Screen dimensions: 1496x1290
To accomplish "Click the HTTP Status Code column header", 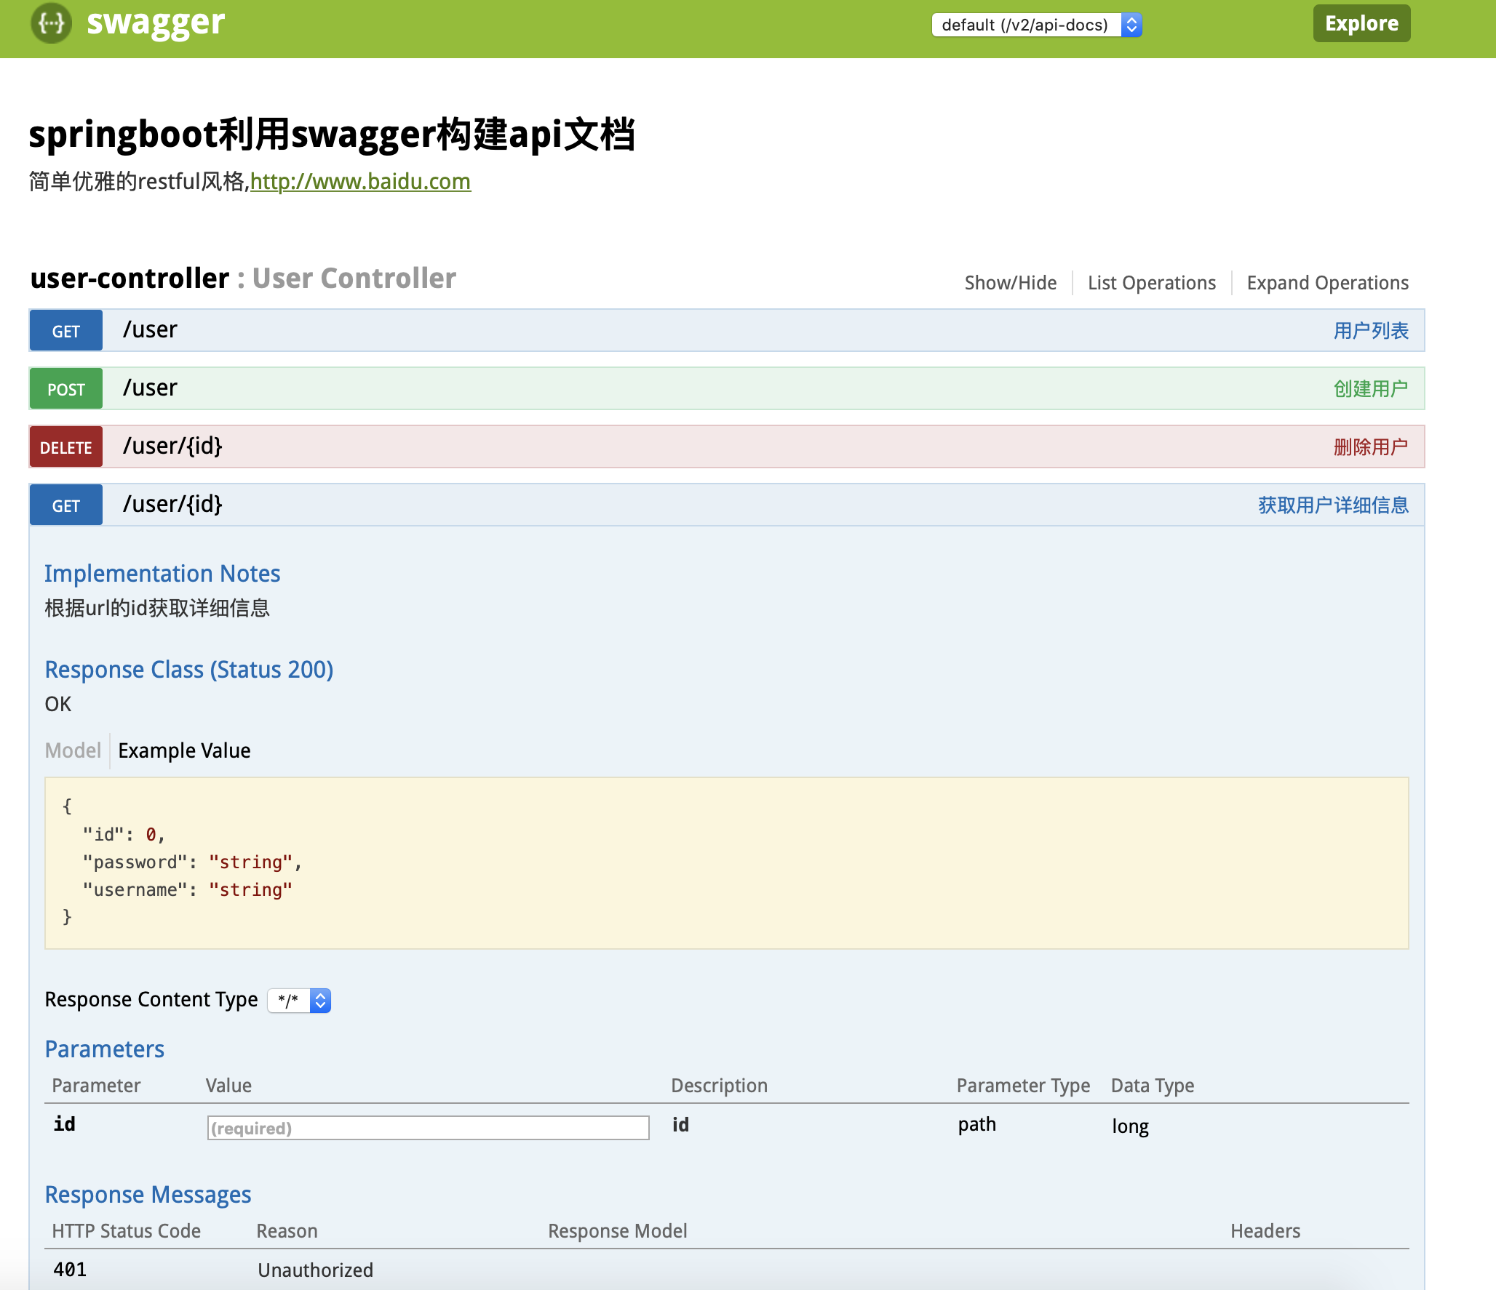I will (x=126, y=1231).
